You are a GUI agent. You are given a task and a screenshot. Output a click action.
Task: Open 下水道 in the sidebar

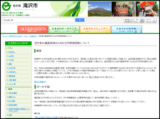(x=11, y=60)
